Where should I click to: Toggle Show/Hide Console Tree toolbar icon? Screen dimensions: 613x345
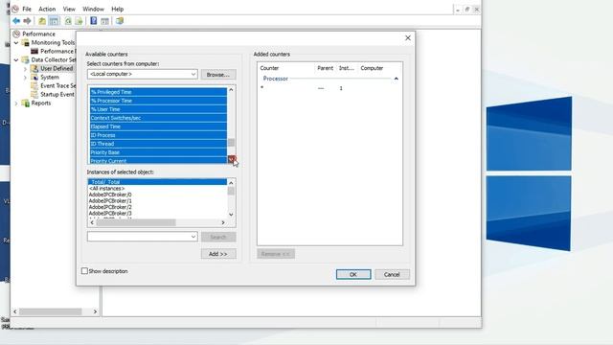tap(54, 21)
